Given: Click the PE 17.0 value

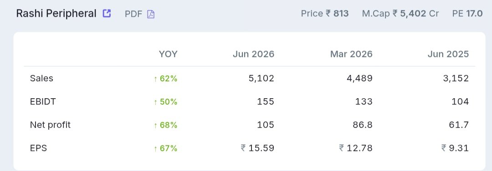Looking at the screenshot, I should (467, 14).
